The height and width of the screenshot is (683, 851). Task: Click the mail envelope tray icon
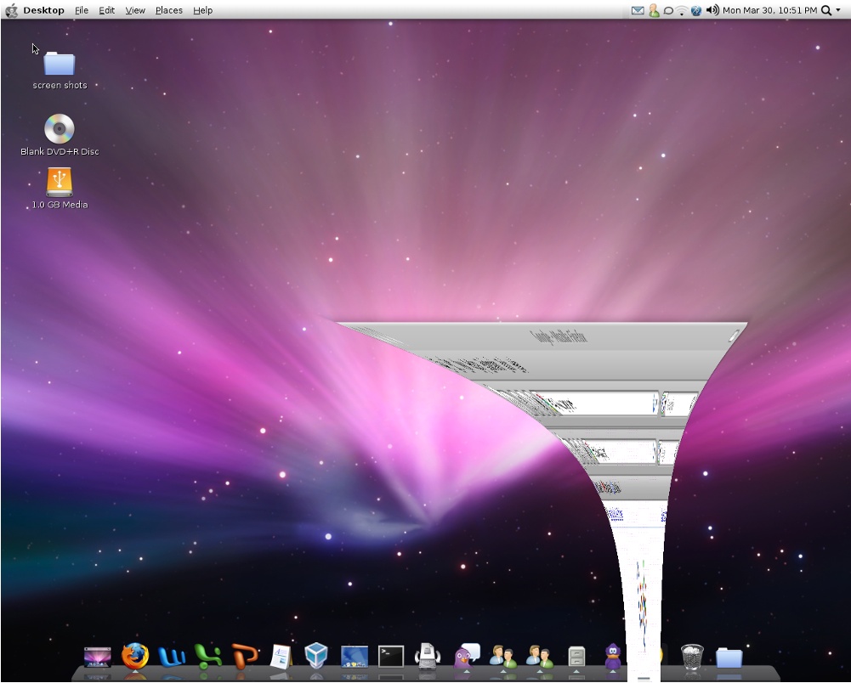coord(638,10)
